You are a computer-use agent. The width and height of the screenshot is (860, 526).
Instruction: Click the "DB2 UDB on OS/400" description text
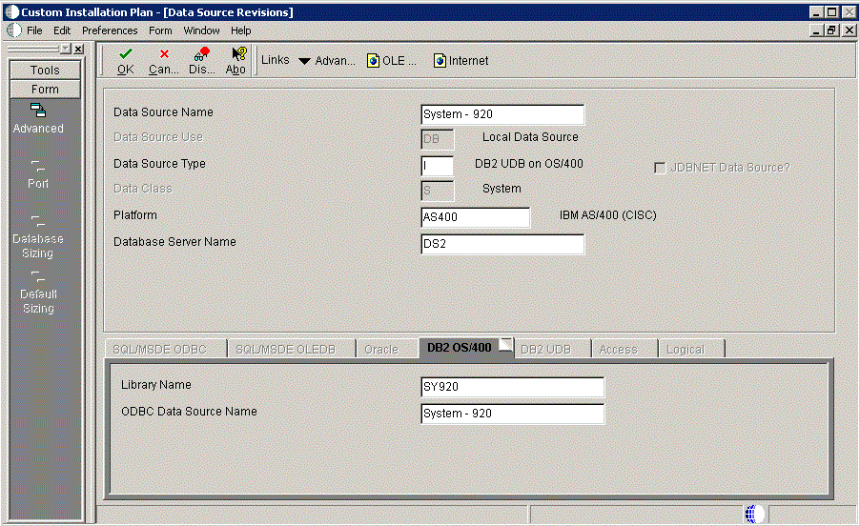[x=529, y=164]
